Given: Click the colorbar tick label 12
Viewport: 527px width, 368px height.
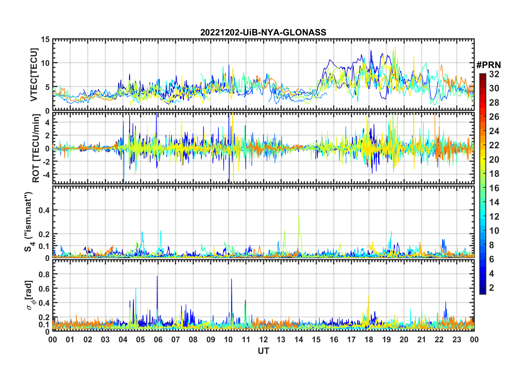Looking at the screenshot, I should (494, 217).
